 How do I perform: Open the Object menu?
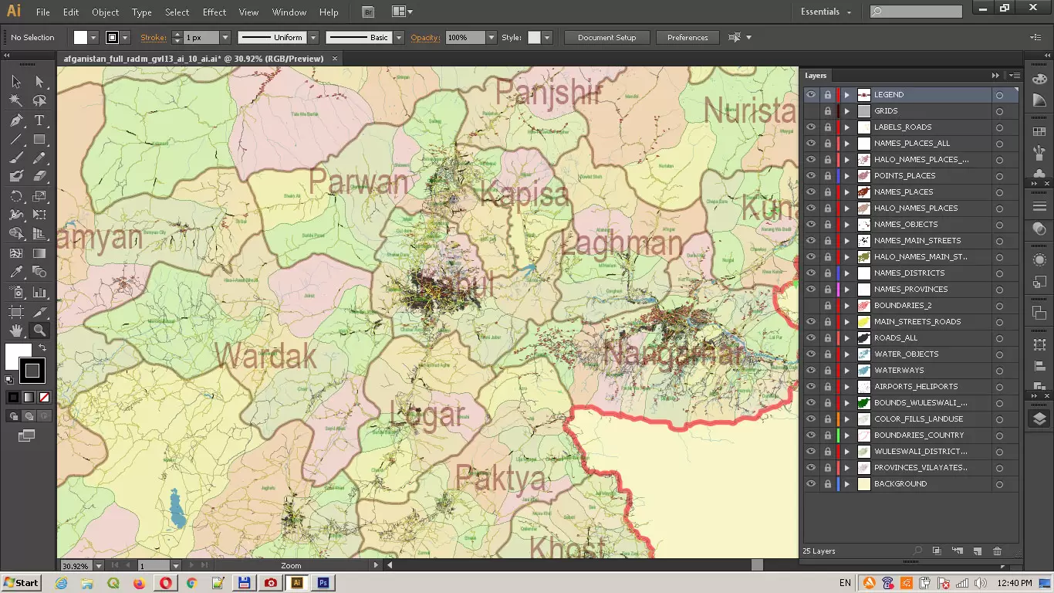[x=105, y=12]
